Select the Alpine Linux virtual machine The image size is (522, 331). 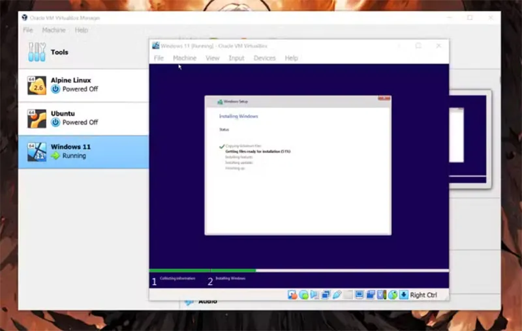click(x=84, y=85)
